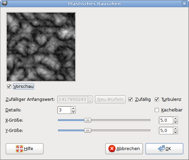Click the Neu Würfeln button
This screenshot has width=189, height=160.
110,99
